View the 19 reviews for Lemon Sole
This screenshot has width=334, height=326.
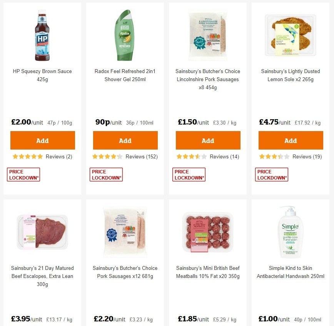click(307, 156)
